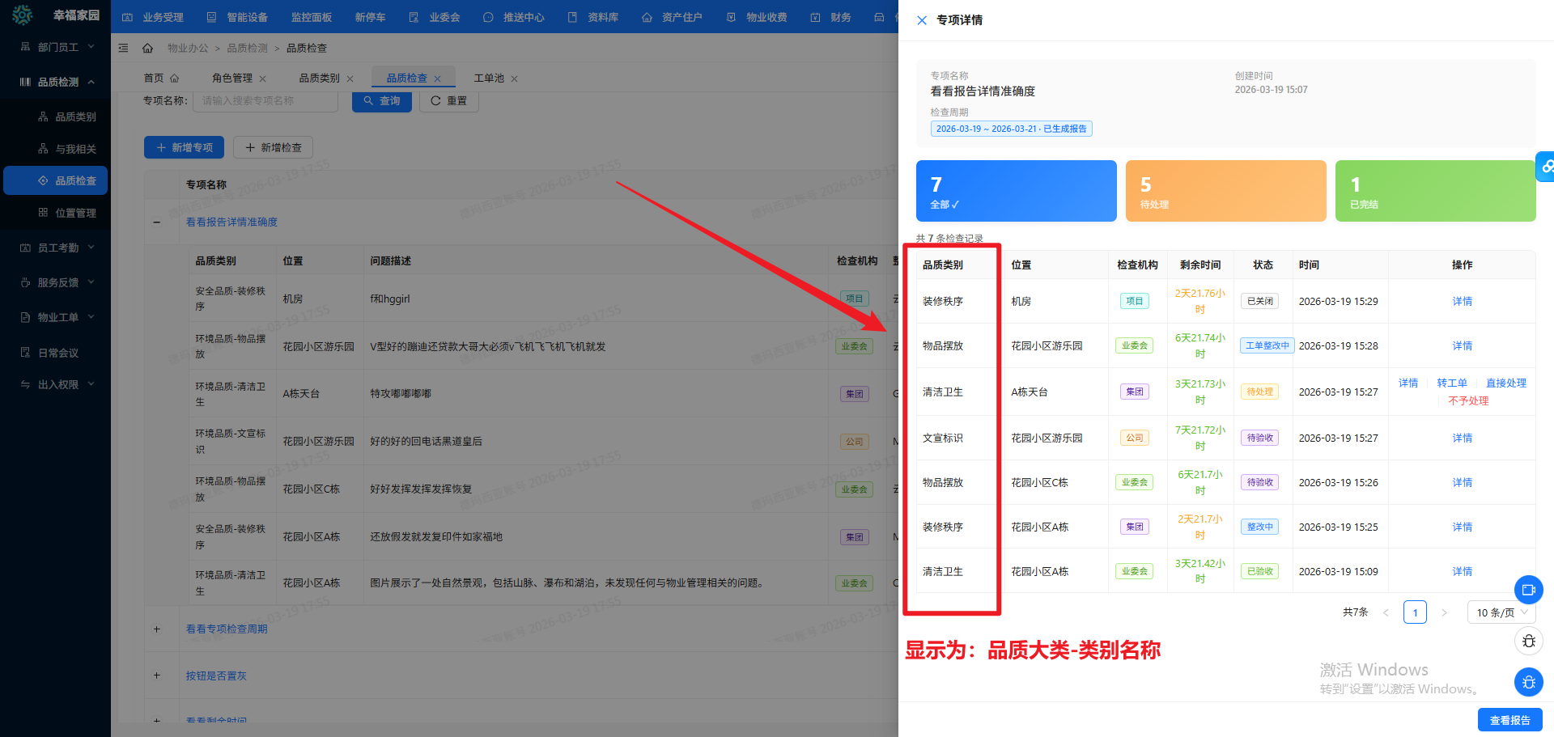
Task: Filter by 待处理 orange card
Action: [1225, 191]
